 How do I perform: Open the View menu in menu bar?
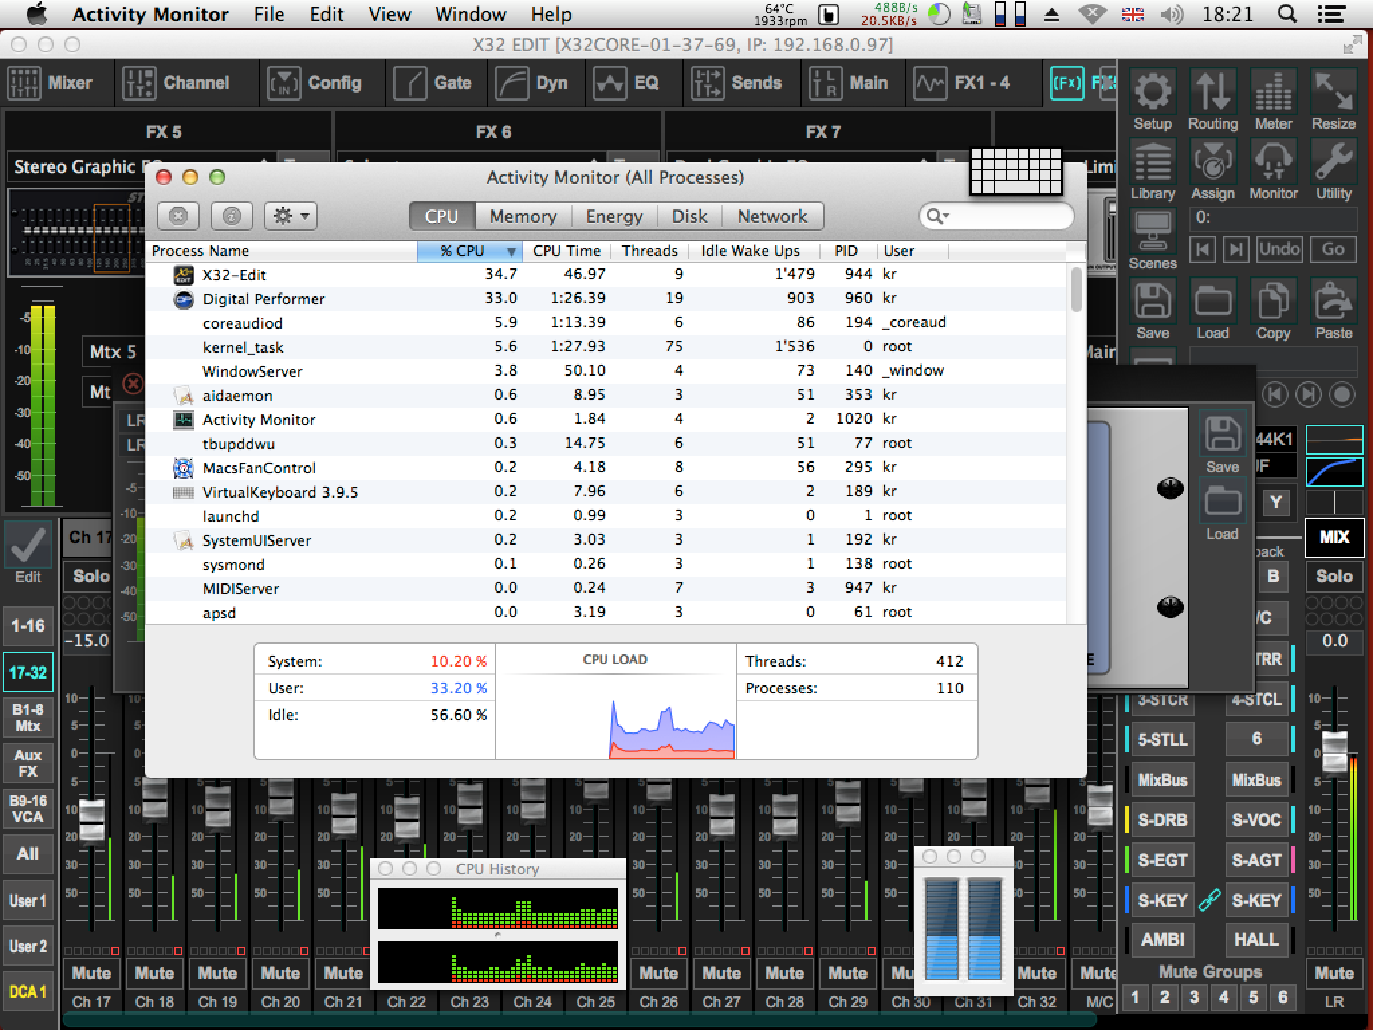[x=389, y=14]
